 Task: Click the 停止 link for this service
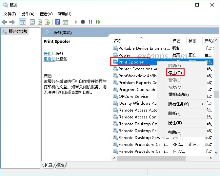tap(48, 53)
